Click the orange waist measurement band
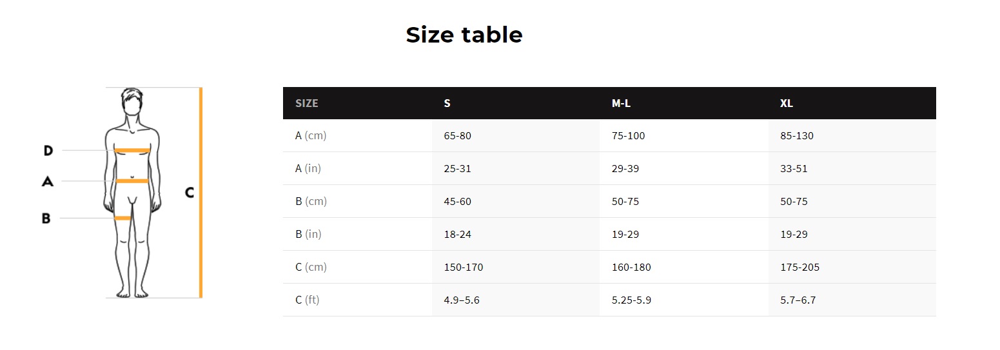 coord(132,181)
